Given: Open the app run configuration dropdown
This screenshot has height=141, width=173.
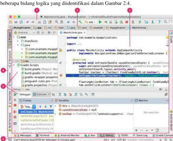Looking at the screenshot, I should pyautogui.click(x=90, y=22).
